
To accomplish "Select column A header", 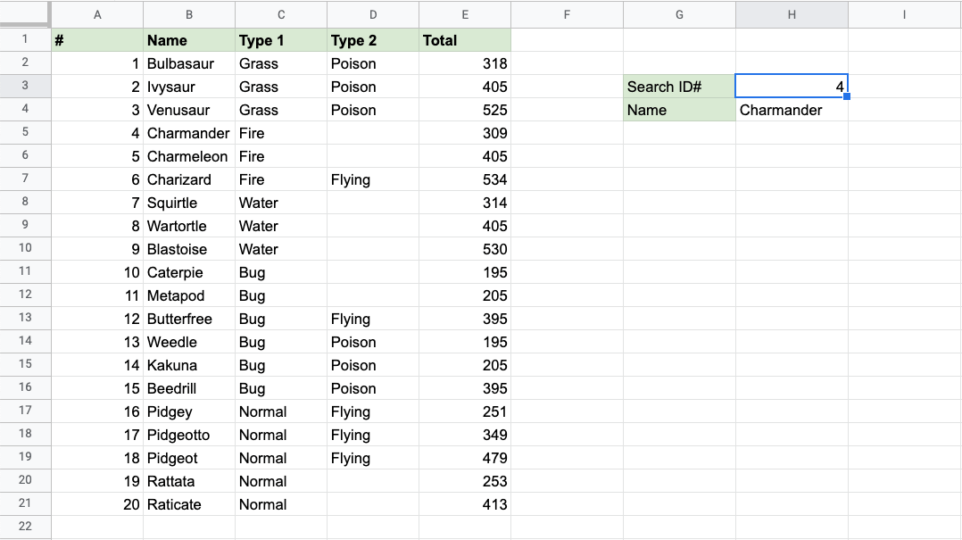I will [x=97, y=14].
